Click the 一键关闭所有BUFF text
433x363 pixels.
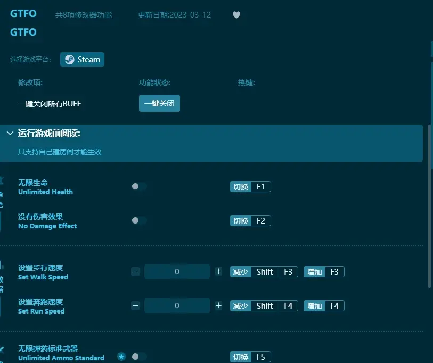(x=50, y=103)
